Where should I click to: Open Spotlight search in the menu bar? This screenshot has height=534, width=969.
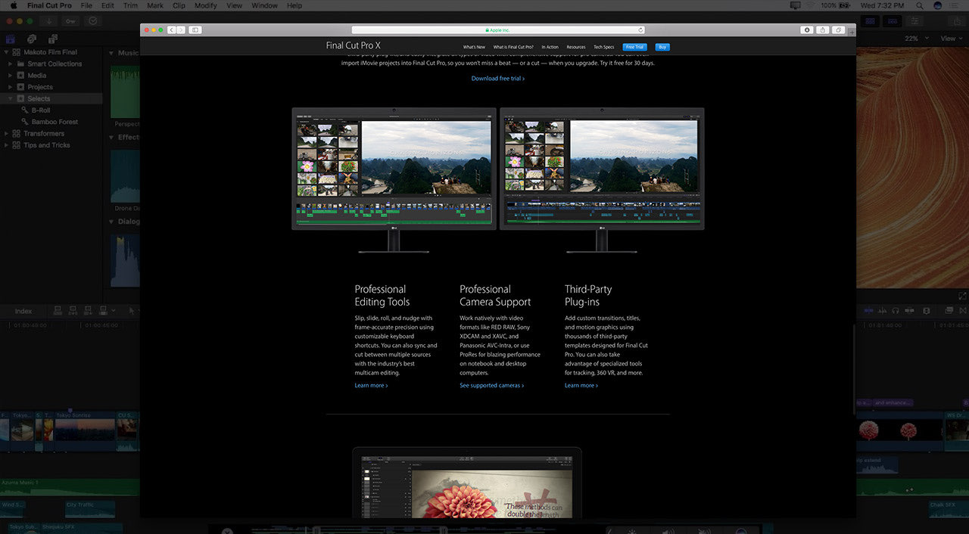tap(921, 5)
